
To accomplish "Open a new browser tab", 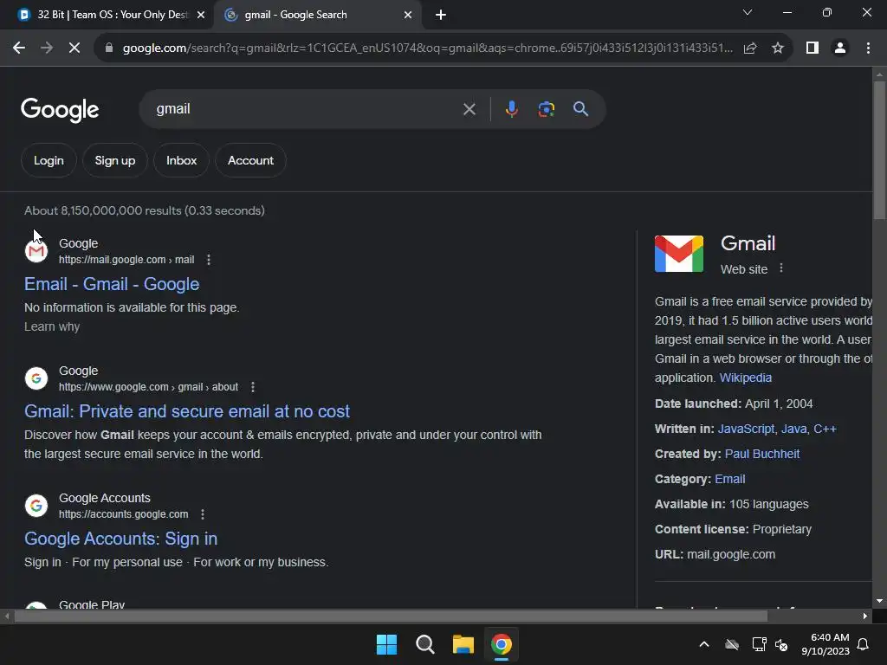I will 441,15.
